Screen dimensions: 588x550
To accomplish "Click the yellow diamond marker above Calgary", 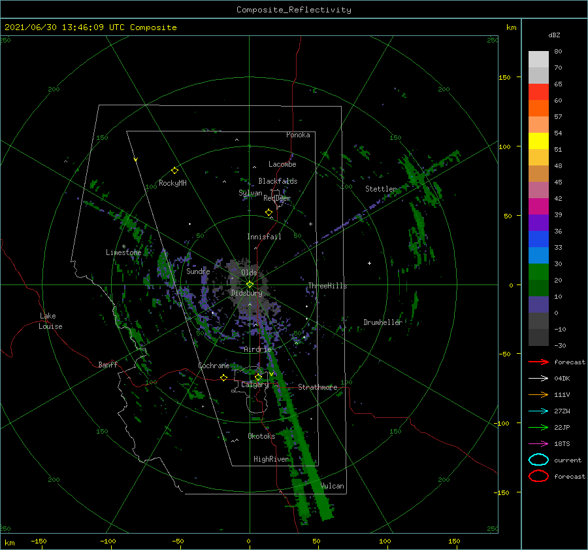I will pos(258,377).
